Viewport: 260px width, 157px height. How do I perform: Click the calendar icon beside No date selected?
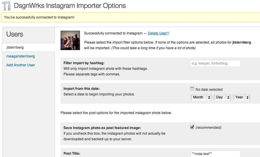tap(192, 89)
